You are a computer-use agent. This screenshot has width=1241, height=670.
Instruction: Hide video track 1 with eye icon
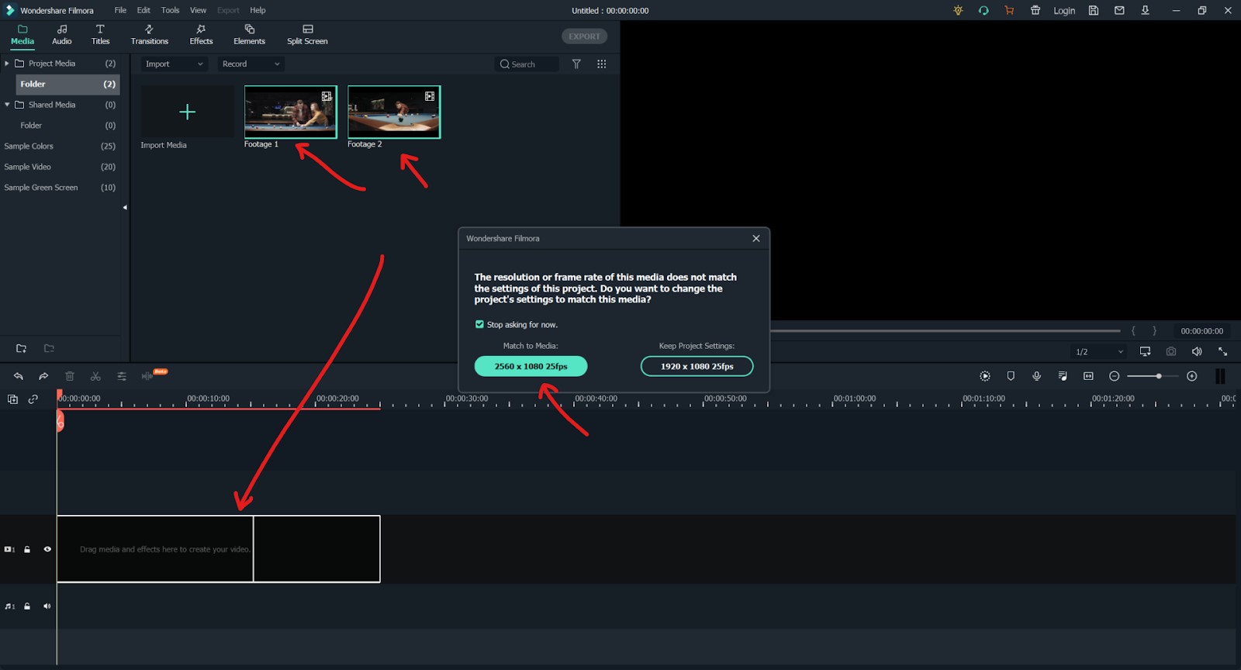click(47, 549)
